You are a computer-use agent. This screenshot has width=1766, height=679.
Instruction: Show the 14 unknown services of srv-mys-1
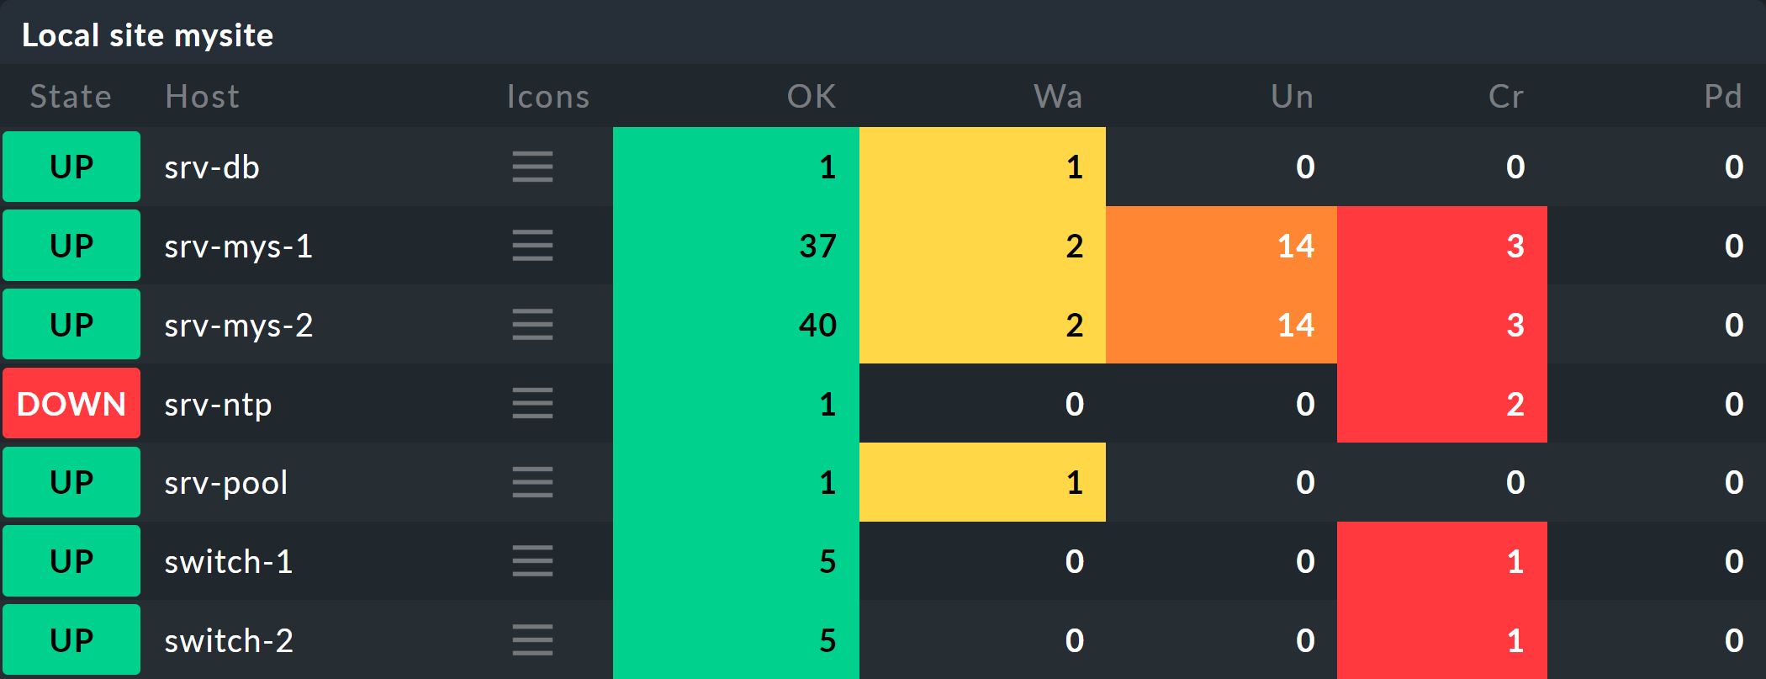1295,246
